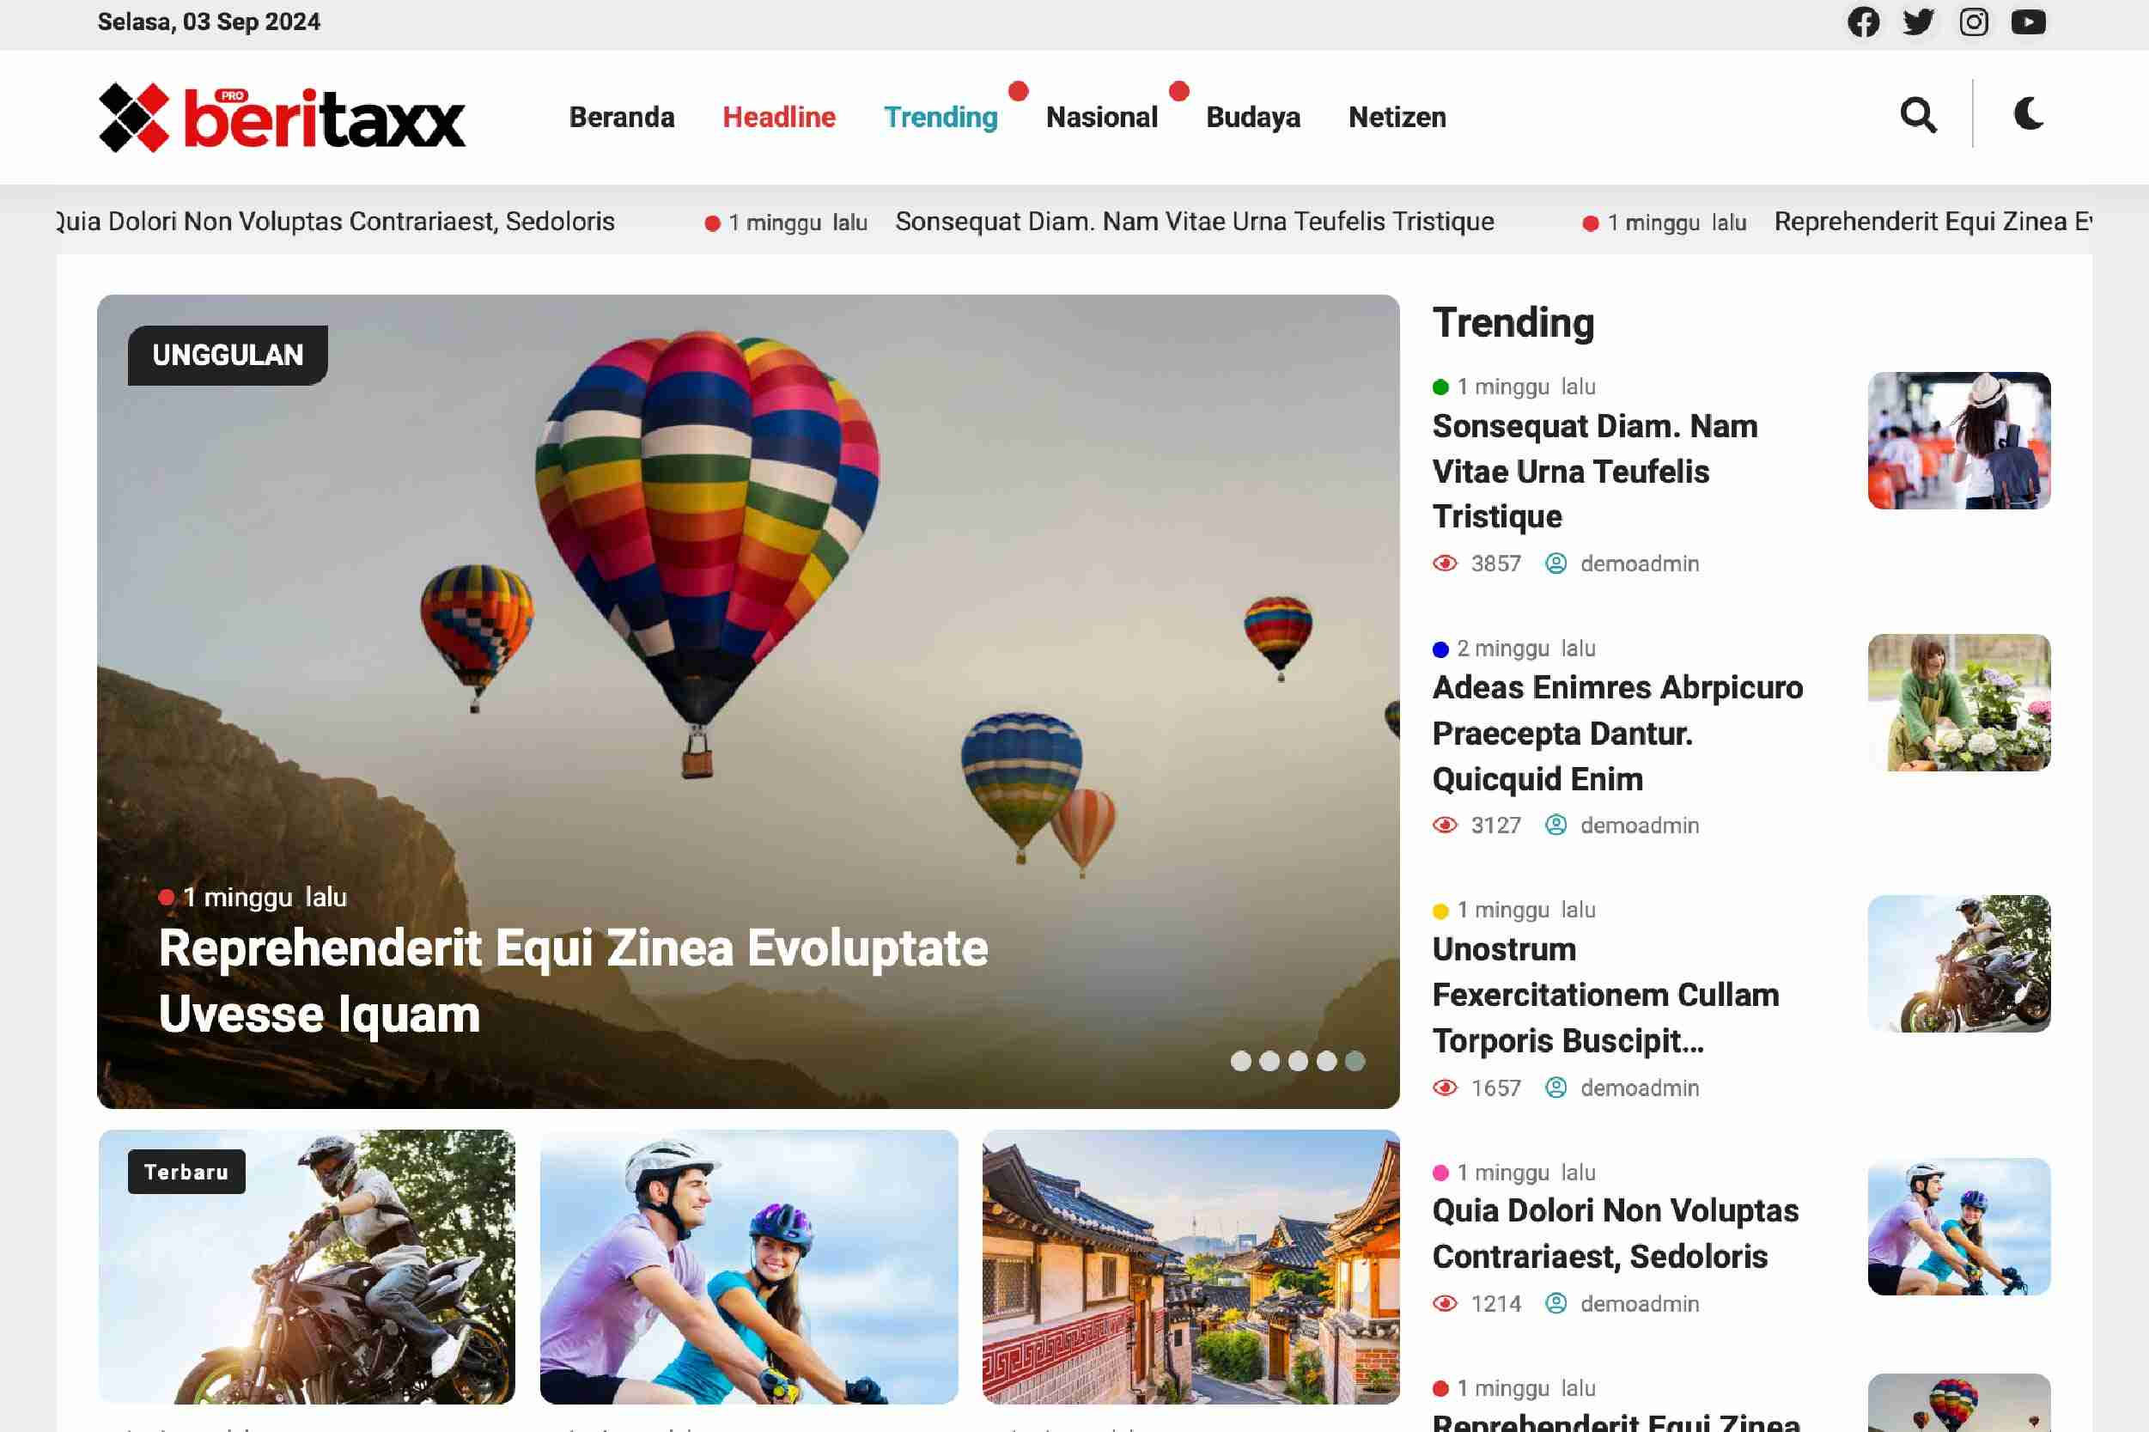This screenshot has width=2149, height=1432.
Task: Open the Headline menu item
Action: pos(779,117)
